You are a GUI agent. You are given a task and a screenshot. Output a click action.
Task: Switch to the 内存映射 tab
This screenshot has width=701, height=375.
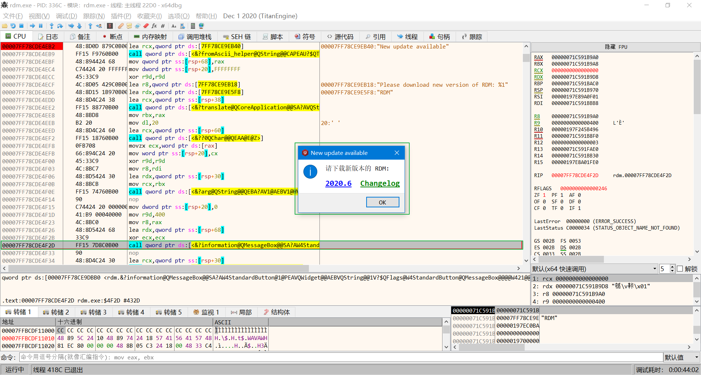tap(150, 37)
